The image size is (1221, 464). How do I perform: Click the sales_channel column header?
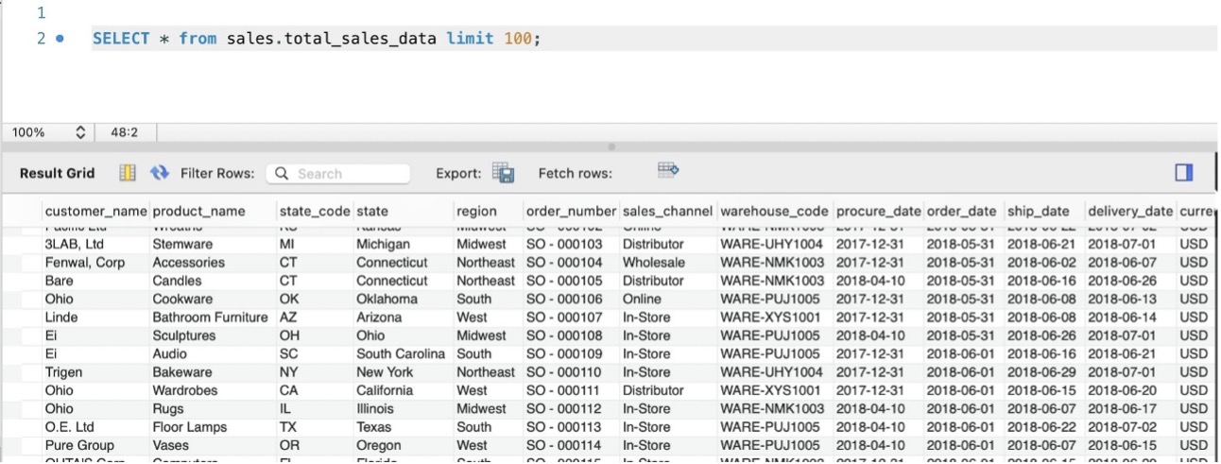point(667,211)
